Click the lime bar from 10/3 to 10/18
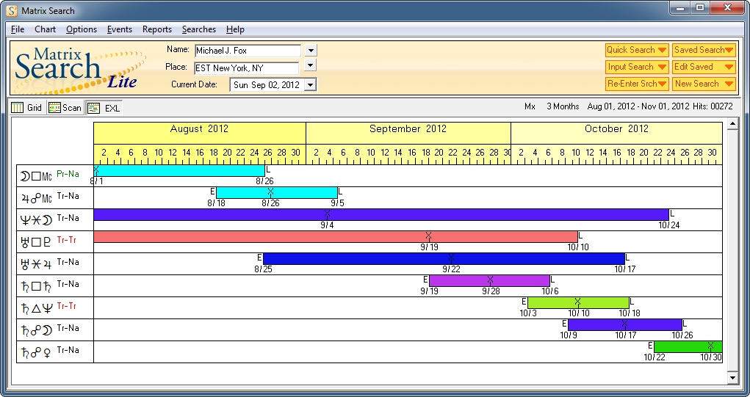 pos(578,302)
